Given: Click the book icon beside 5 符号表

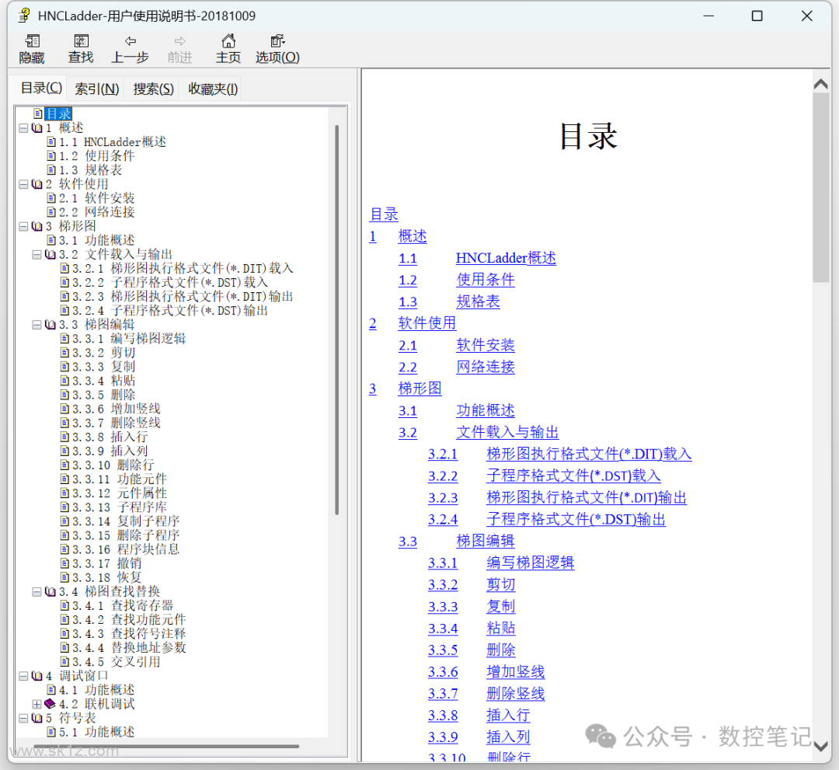Looking at the screenshot, I should tap(37, 718).
